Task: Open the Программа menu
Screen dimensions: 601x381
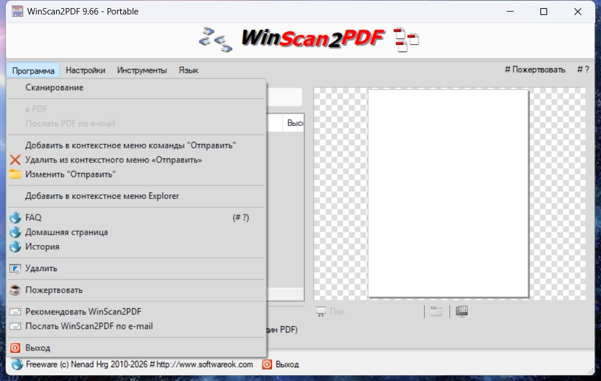Action: click(x=33, y=71)
